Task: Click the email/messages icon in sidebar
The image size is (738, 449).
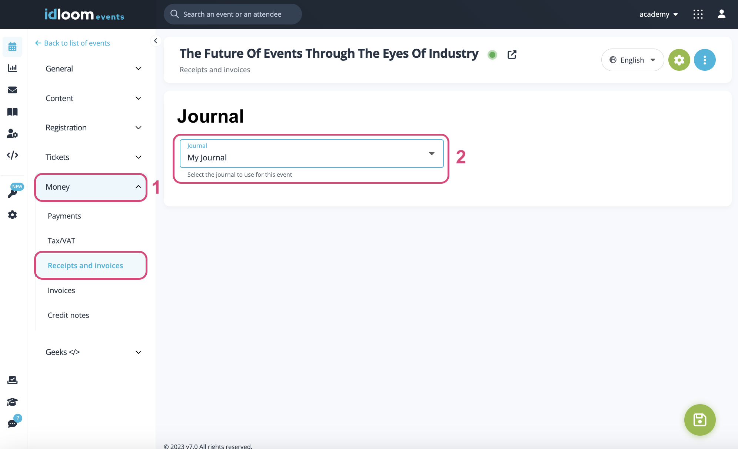Action: [13, 90]
